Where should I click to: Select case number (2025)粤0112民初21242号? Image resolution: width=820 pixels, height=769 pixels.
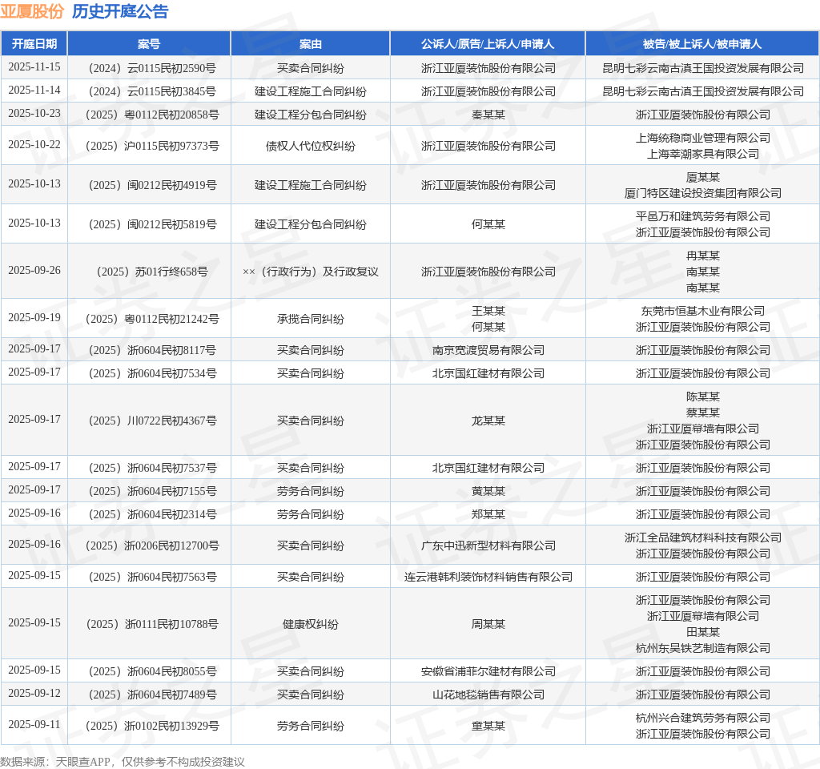[152, 319]
